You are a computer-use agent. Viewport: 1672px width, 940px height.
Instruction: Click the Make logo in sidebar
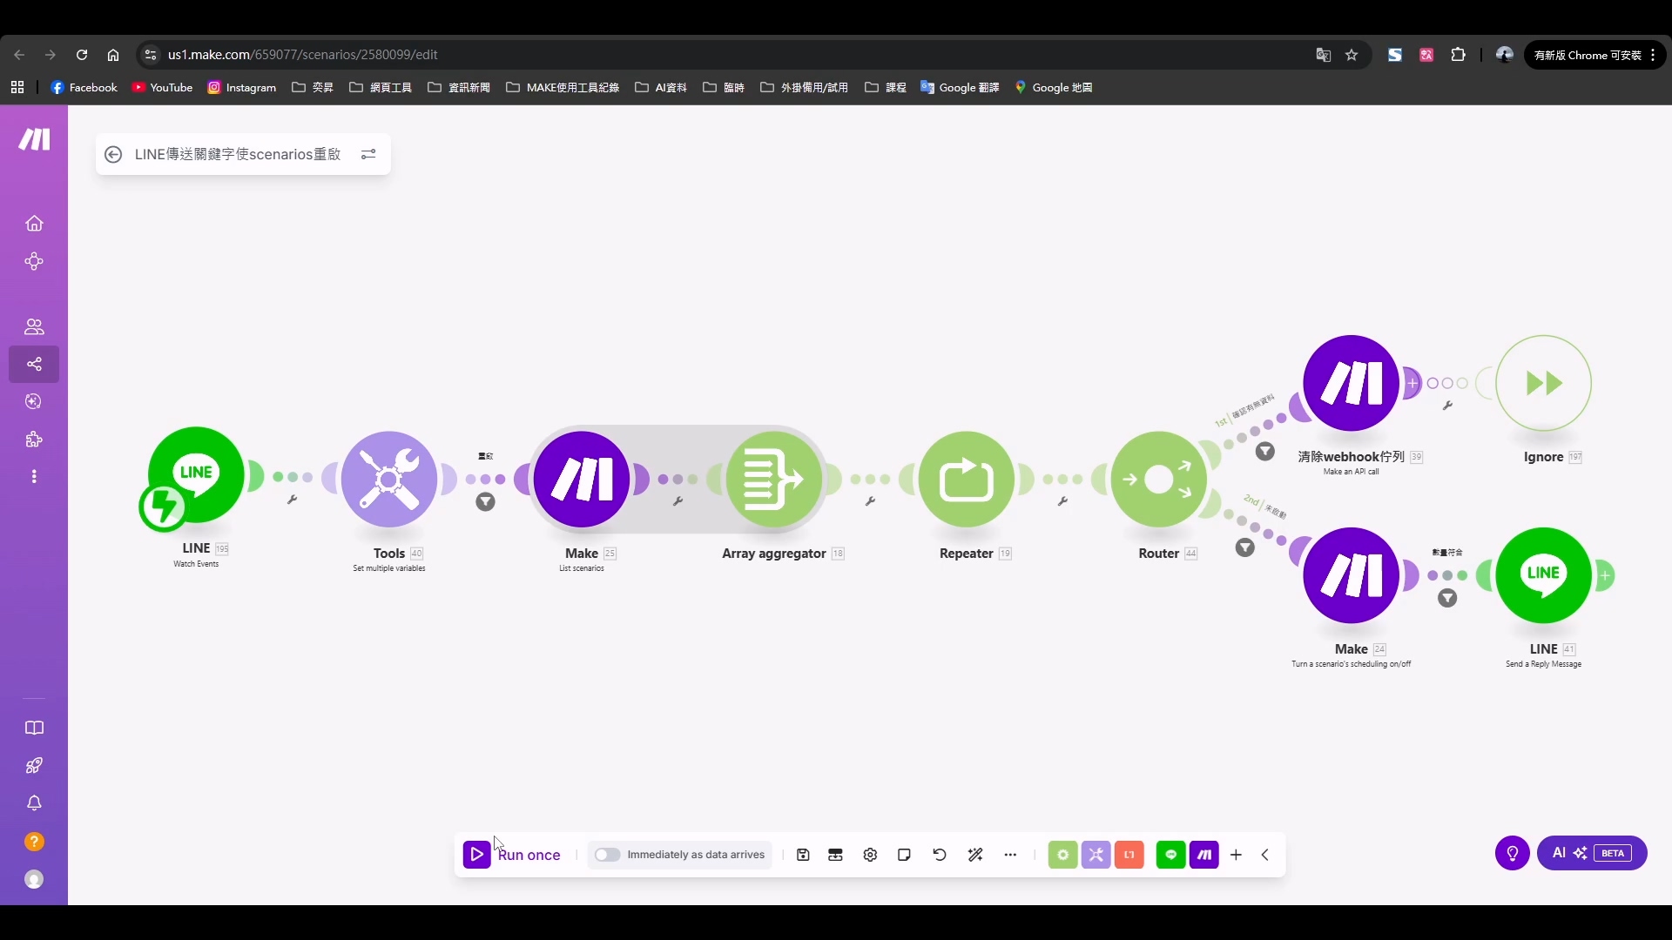pos(35,139)
